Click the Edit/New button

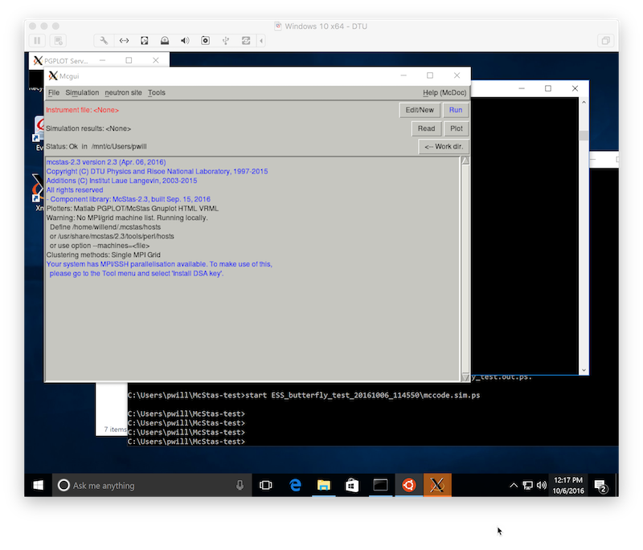pyautogui.click(x=420, y=110)
